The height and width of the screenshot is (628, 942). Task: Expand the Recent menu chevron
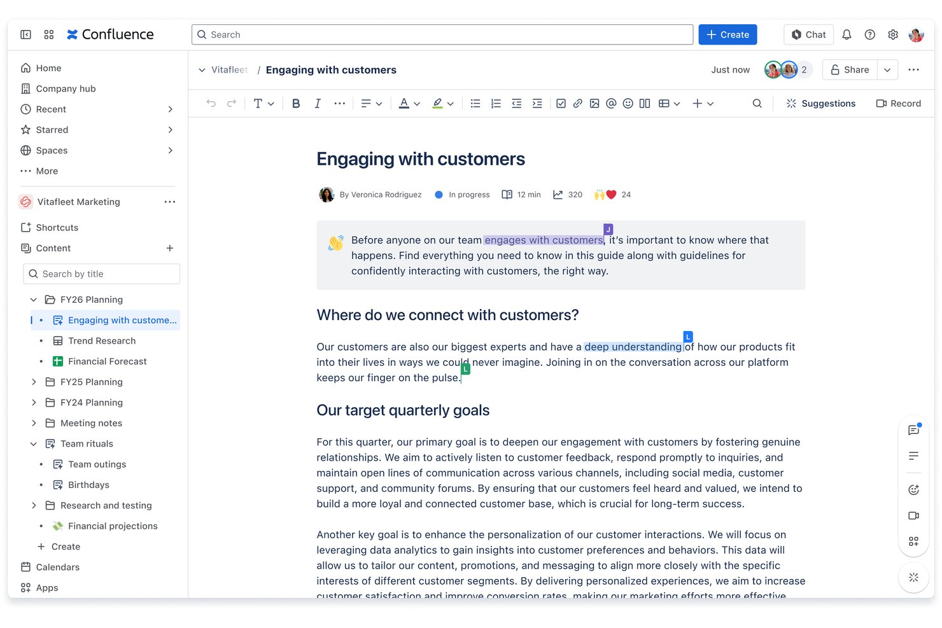coord(170,109)
